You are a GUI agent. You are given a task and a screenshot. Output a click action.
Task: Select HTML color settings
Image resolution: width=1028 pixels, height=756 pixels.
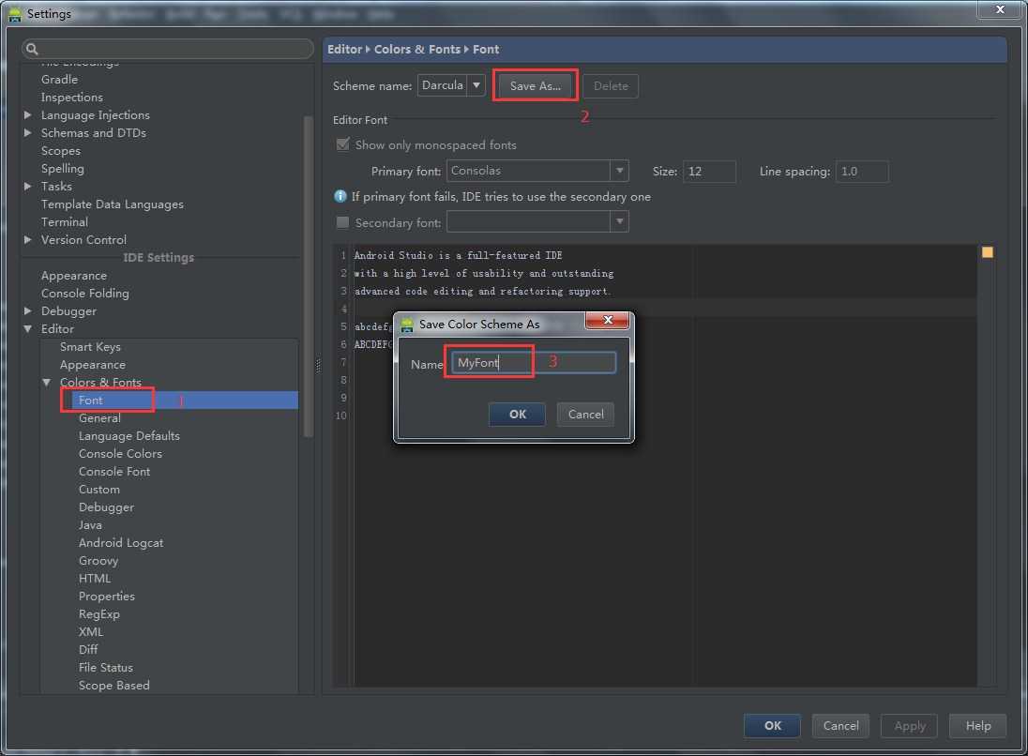(x=95, y=579)
